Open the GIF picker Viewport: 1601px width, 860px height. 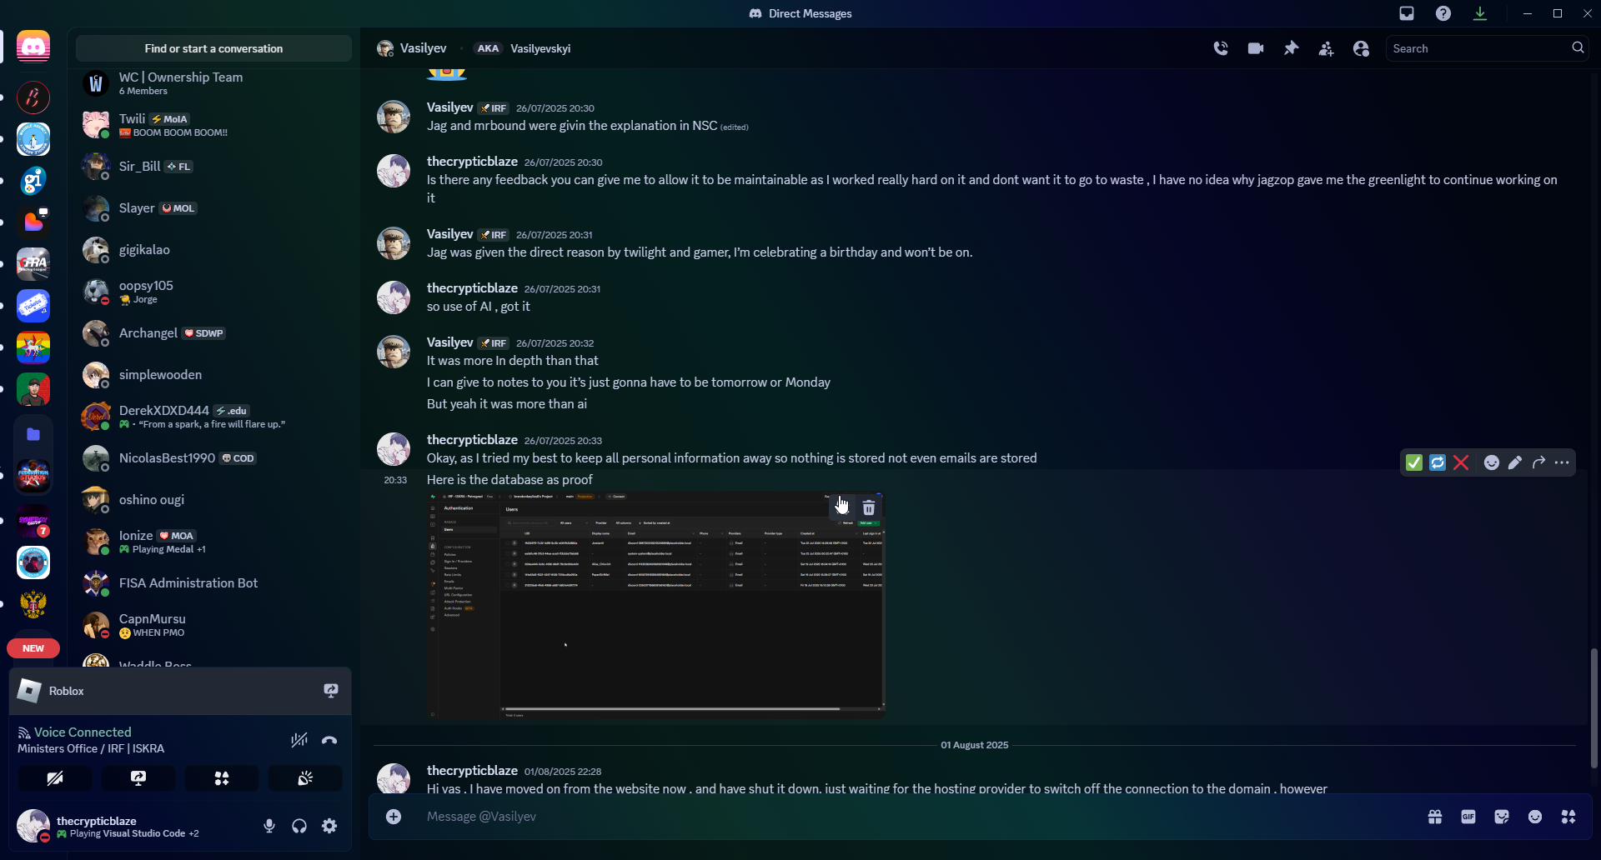[1468, 817]
